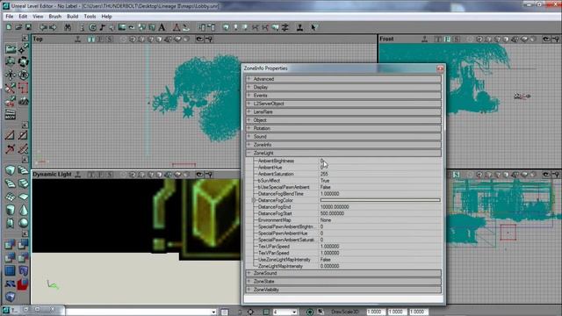Viewport: 562px width, 316px height.
Task: Click the DistanceFogColor color bar
Action: tap(380, 200)
